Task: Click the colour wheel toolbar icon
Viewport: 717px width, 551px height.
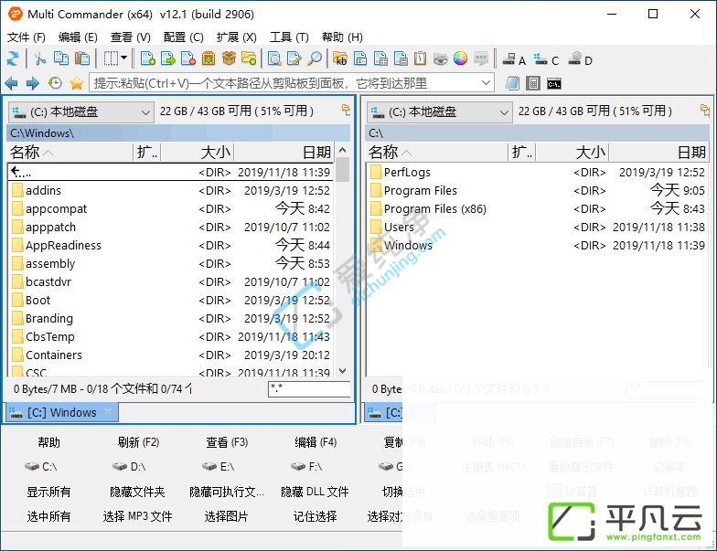Action: tap(461, 58)
